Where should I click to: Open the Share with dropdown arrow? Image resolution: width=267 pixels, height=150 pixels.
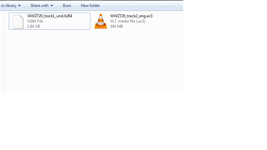pyautogui.click(x=52, y=6)
